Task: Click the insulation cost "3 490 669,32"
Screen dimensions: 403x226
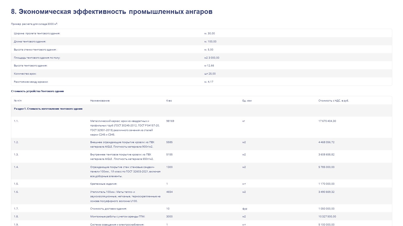Action: 326,192
